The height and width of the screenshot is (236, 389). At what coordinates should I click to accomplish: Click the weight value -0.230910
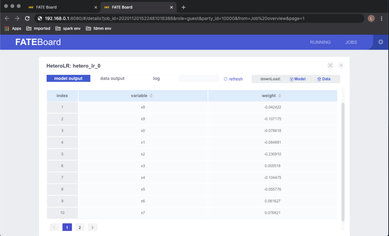pos(272,154)
